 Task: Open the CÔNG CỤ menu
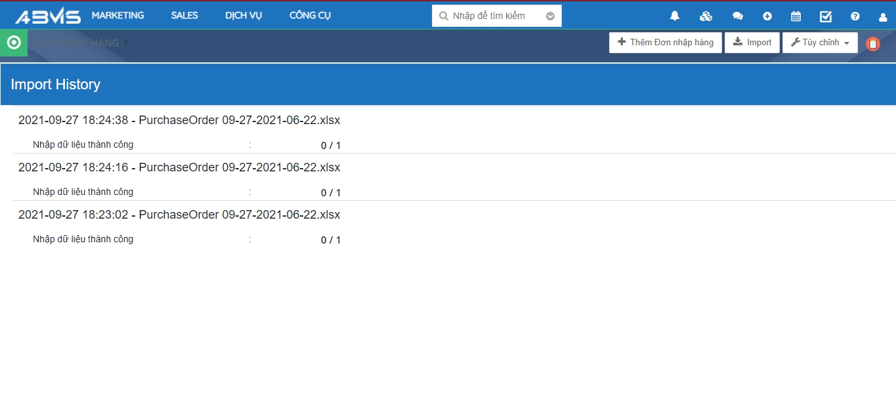point(310,16)
